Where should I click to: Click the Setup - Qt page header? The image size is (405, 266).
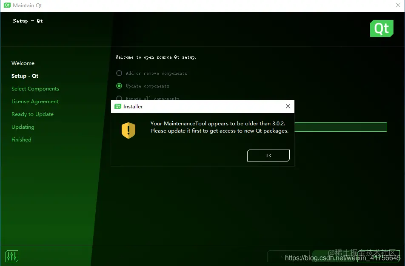point(28,21)
